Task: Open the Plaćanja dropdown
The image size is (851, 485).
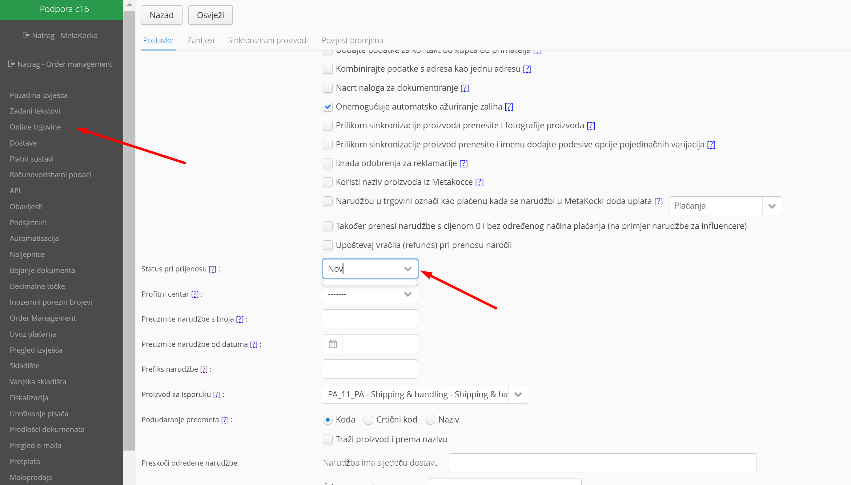Action: tap(772, 206)
